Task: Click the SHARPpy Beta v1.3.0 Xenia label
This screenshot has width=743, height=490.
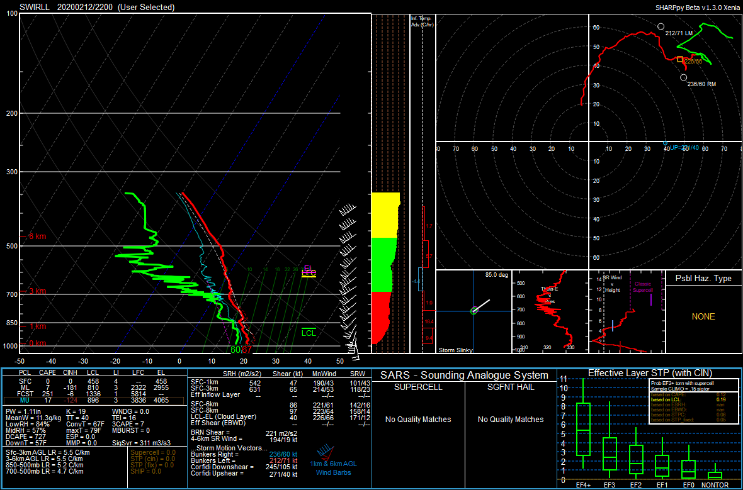Action: (x=697, y=8)
